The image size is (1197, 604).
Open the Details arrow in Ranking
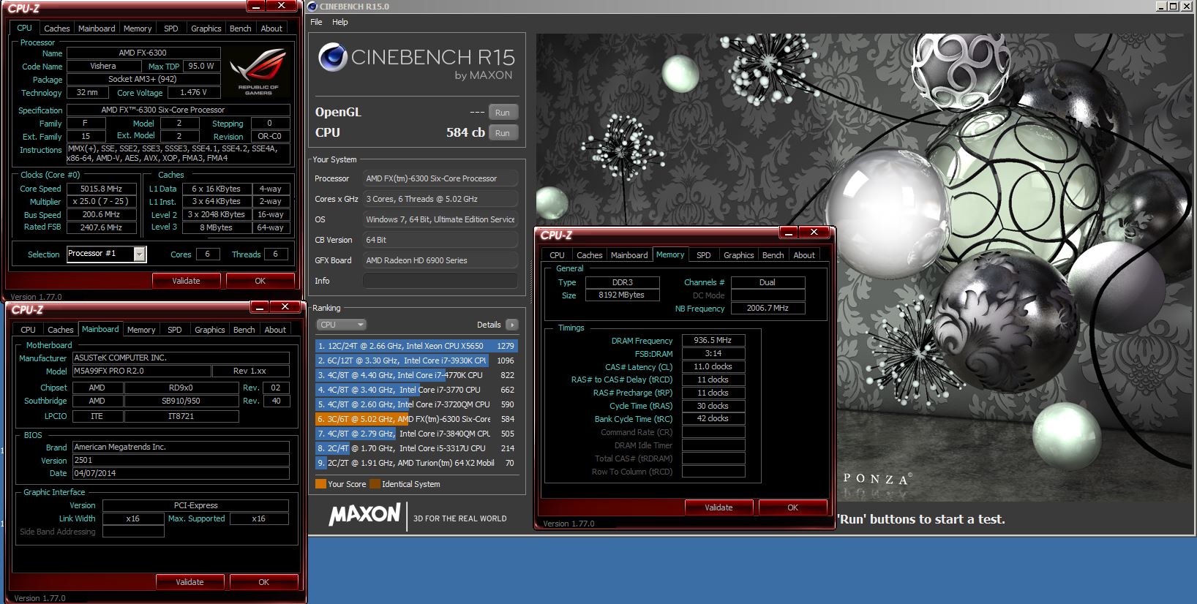click(x=511, y=325)
